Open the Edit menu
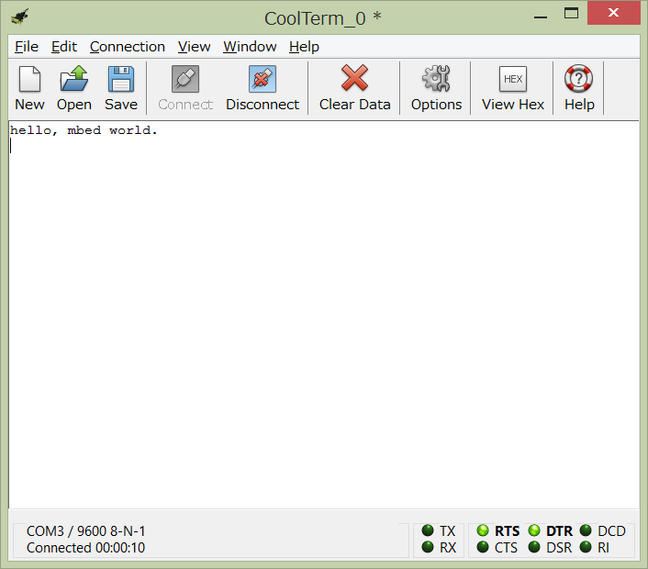Viewport: 648px width, 569px height. click(64, 47)
